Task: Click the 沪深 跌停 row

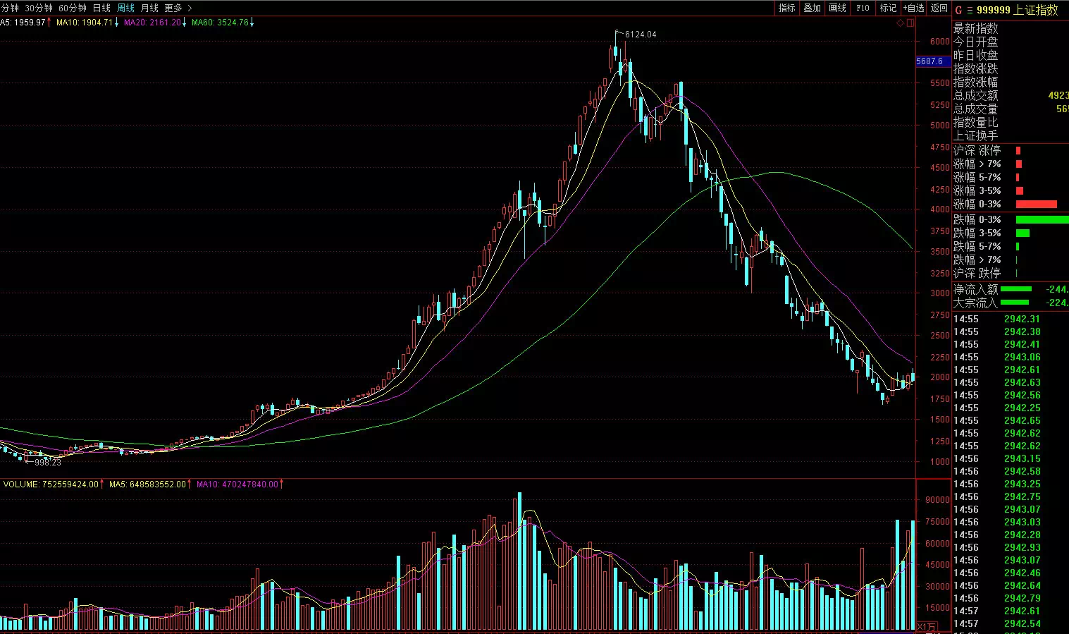Action: (1011, 273)
